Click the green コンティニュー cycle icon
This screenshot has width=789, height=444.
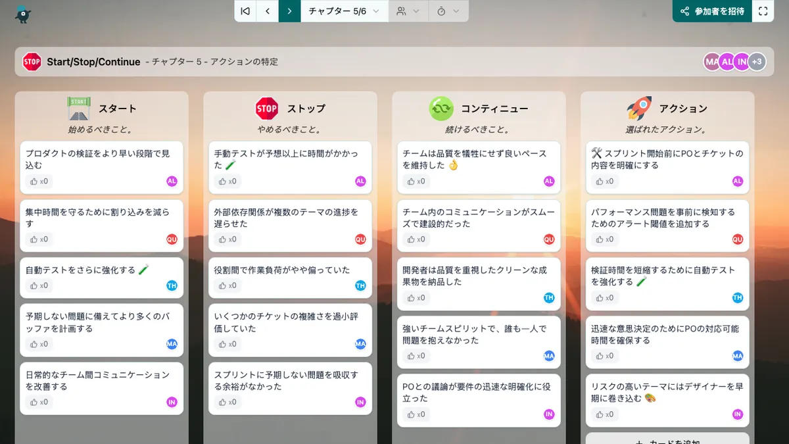click(441, 109)
